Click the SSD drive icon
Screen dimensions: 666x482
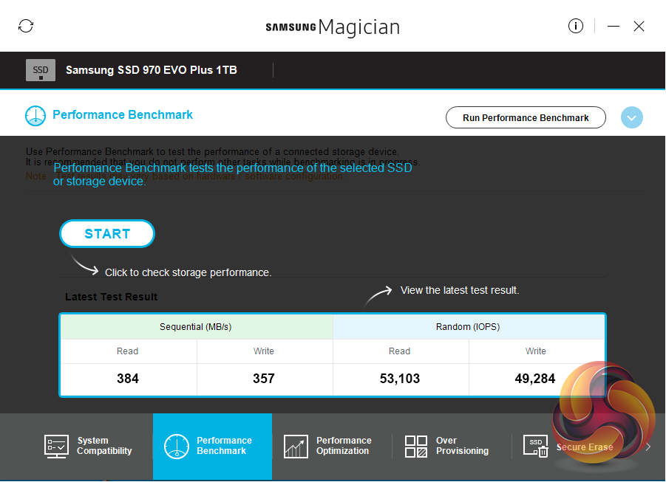pyautogui.click(x=41, y=70)
